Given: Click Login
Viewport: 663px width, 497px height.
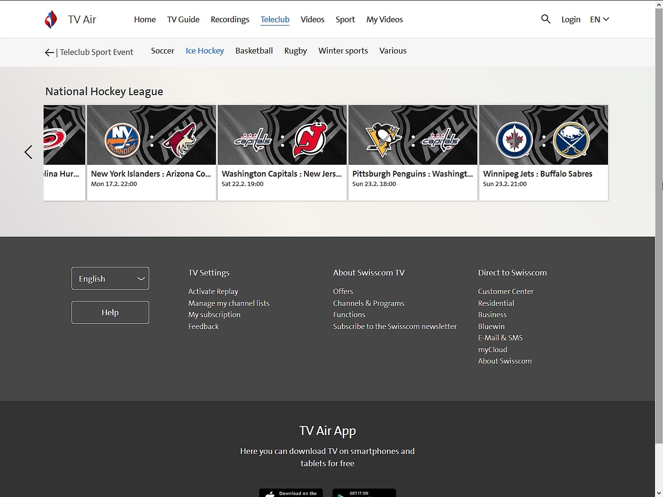Looking at the screenshot, I should pyautogui.click(x=571, y=19).
